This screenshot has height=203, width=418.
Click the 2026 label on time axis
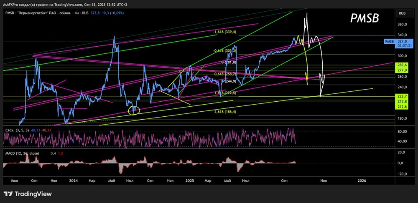362,180
